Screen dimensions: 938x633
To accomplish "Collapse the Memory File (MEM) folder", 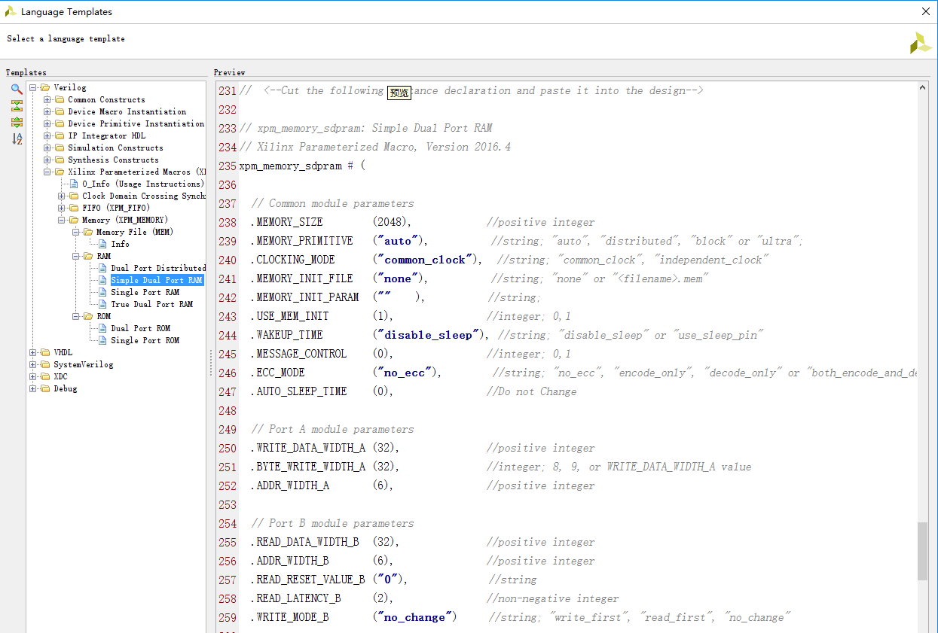I will (x=76, y=233).
